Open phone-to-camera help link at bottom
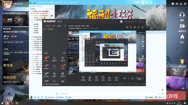 coord(52,84)
